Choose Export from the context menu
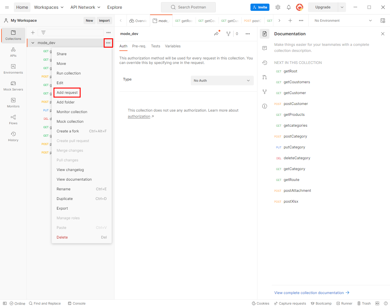Viewport: 390px width, 307px height. click(x=62, y=208)
